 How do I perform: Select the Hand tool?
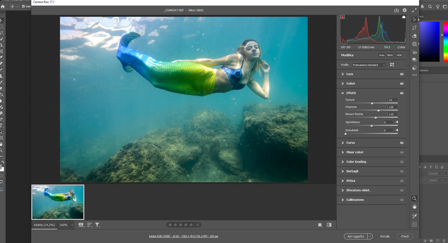pos(414,206)
